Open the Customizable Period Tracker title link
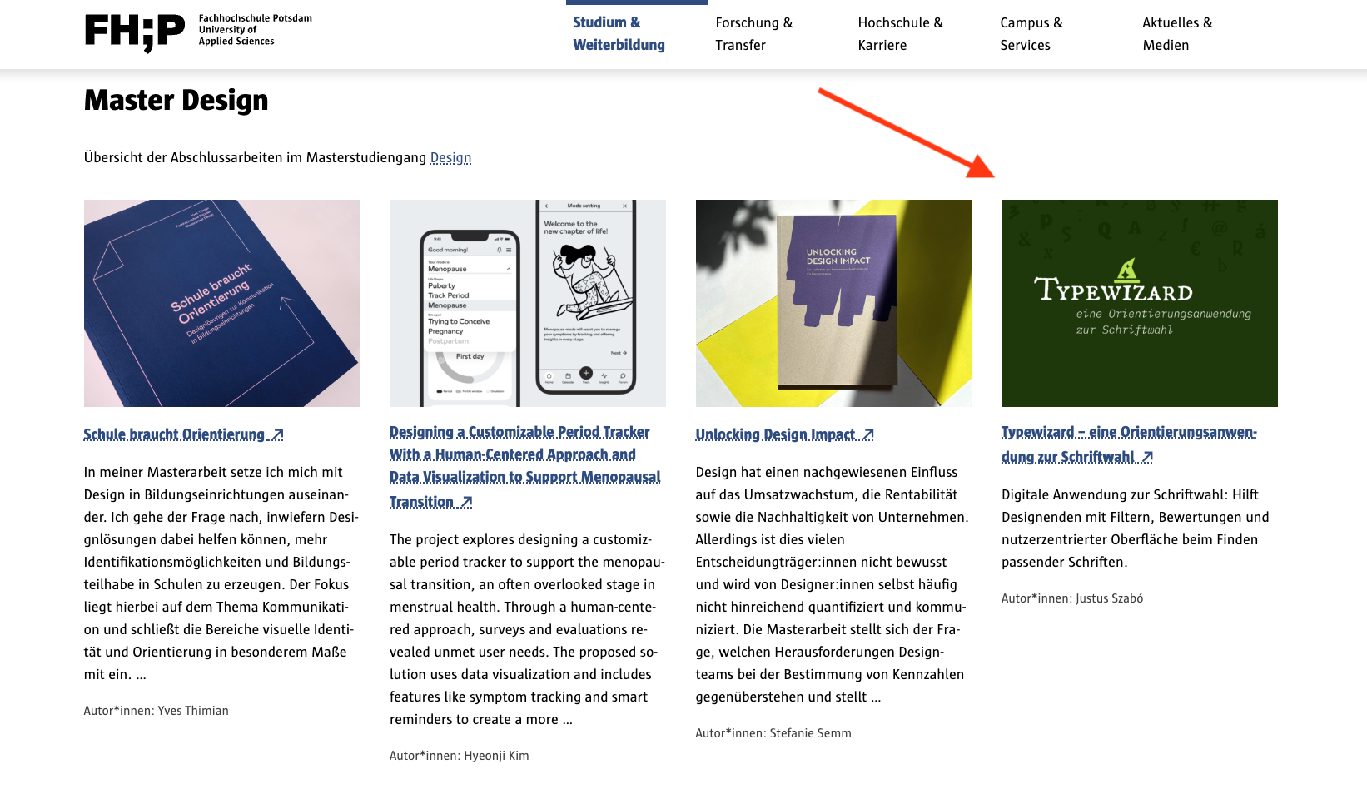1367x799 pixels. (524, 467)
